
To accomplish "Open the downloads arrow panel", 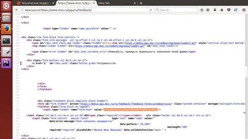I will (x=215, y=10).
